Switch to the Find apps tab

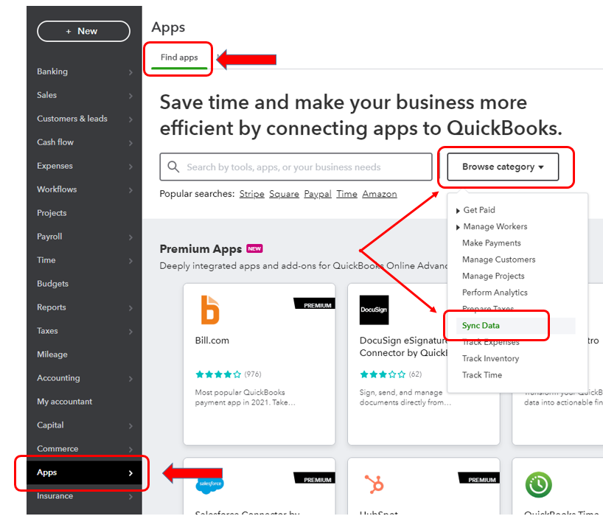tap(178, 57)
